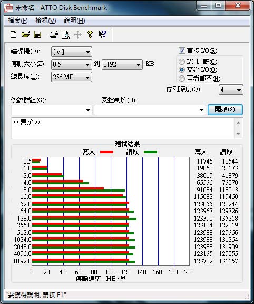The width and height of the screenshot is (254, 304).
Task: Click the 1.0 row write value 19868
Action: coord(204,168)
